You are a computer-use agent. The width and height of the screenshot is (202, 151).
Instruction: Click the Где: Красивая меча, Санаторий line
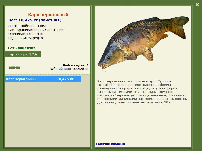[x=36, y=30]
